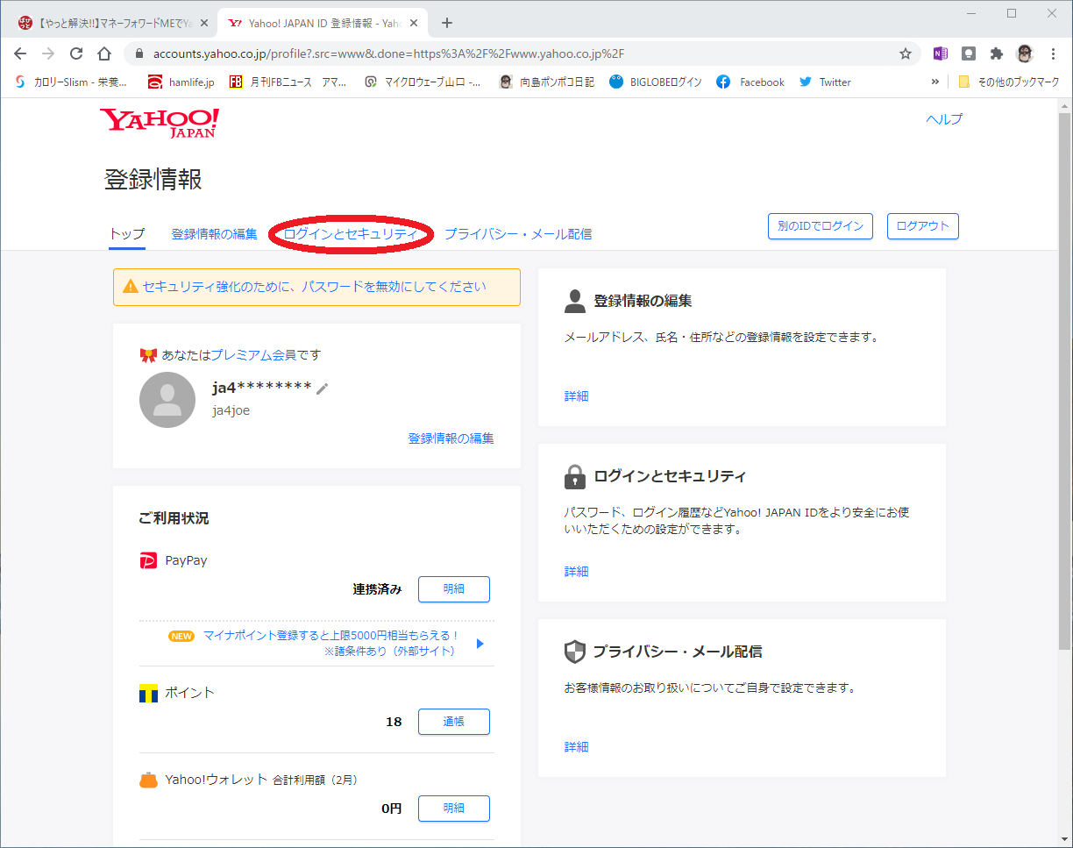
Task: Open the マイクロウェーブ山口 bookmark
Action: [x=423, y=82]
